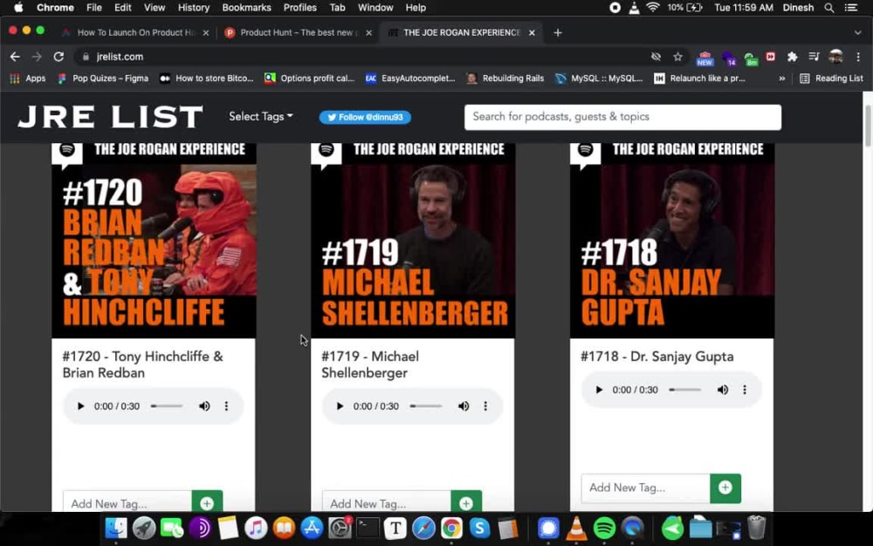Go back to the previous page
The image size is (873, 546).
pyautogui.click(x=15, y=57)
